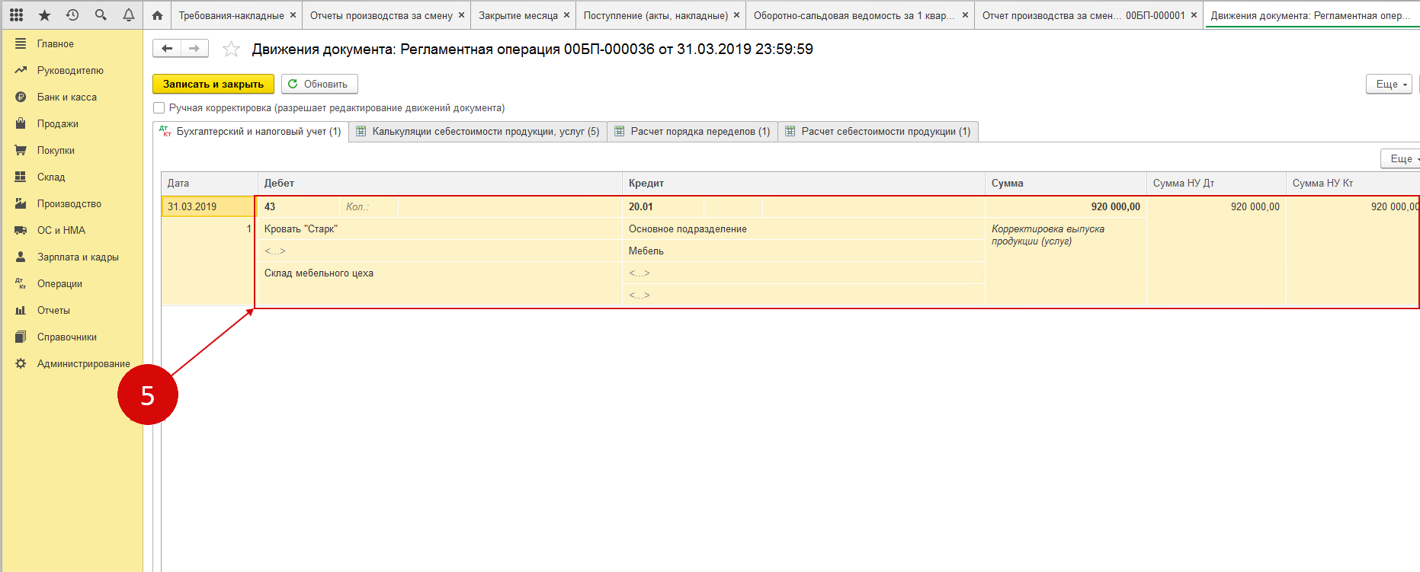
Task: Open ОС и НМА section
Action: click(x=61, y=230)
